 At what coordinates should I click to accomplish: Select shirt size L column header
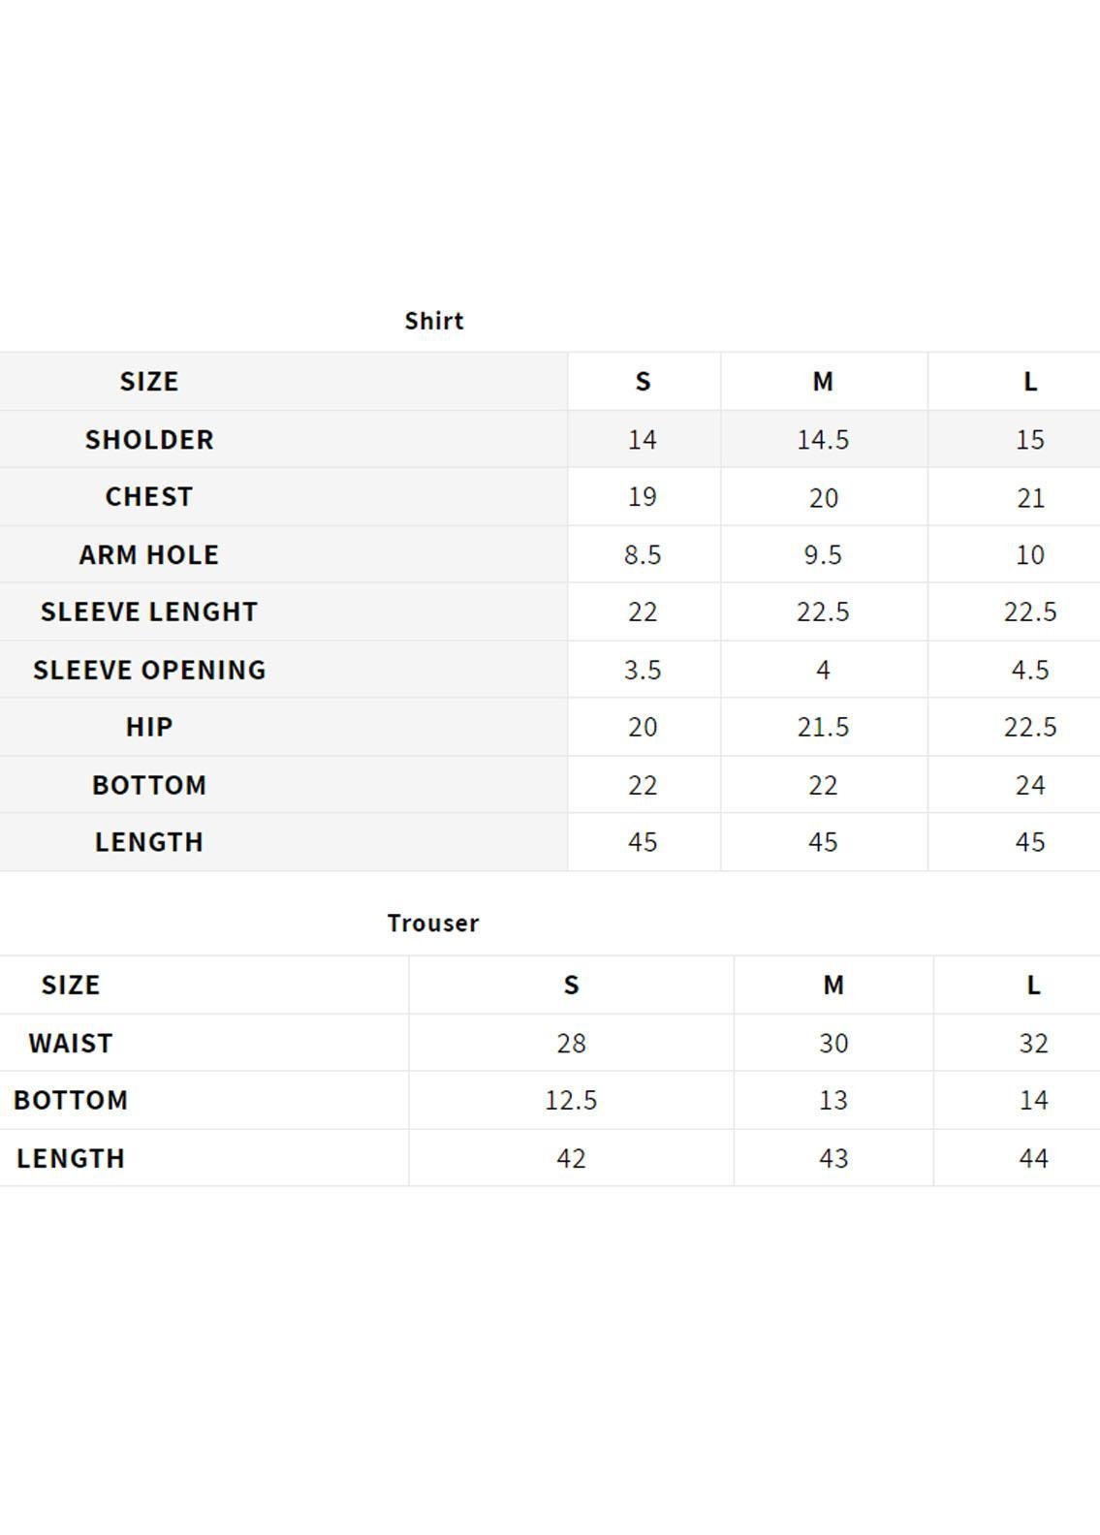[1030, 382]
